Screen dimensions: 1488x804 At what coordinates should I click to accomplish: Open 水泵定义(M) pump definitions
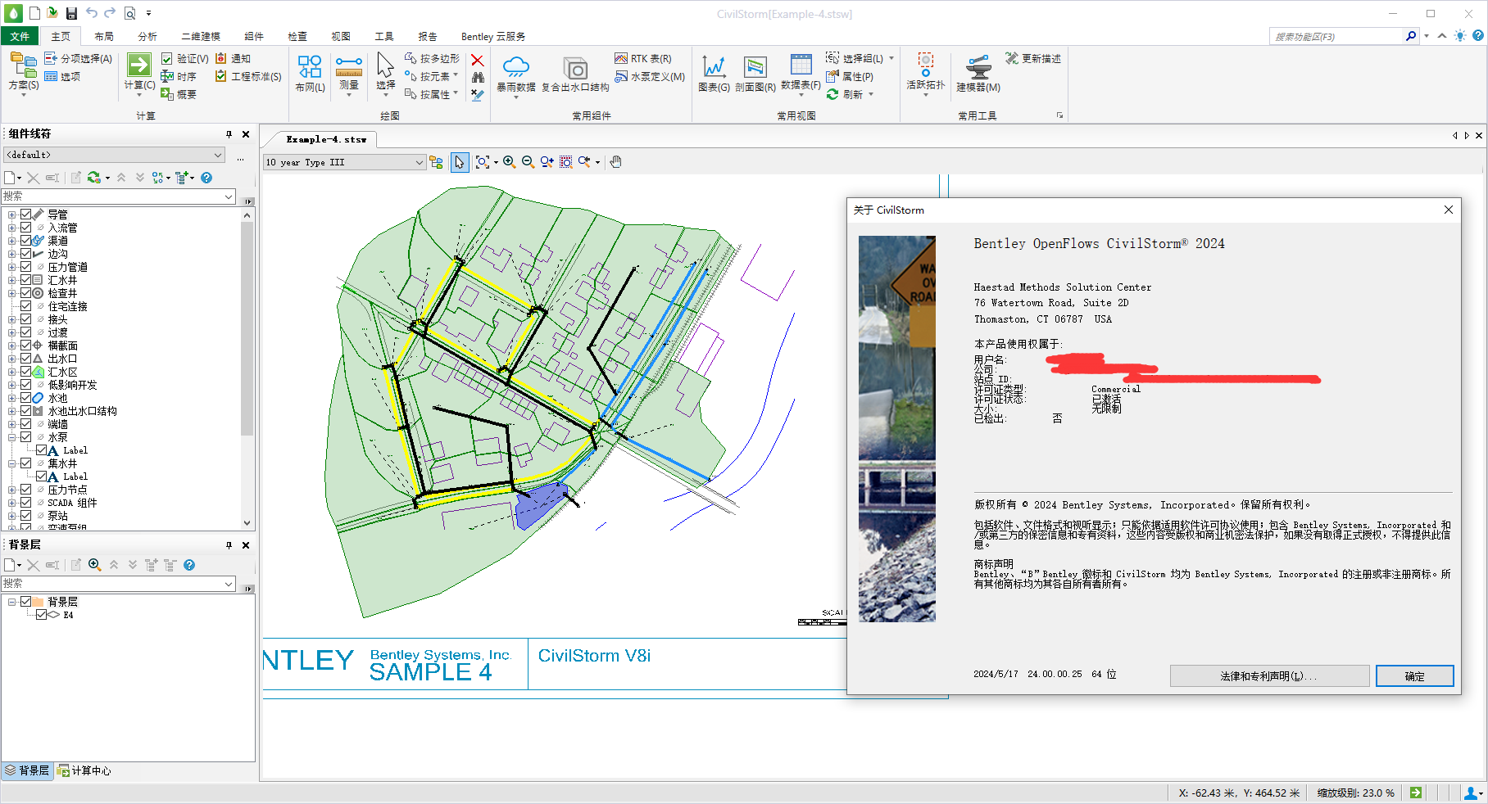(x=650, y=77)
